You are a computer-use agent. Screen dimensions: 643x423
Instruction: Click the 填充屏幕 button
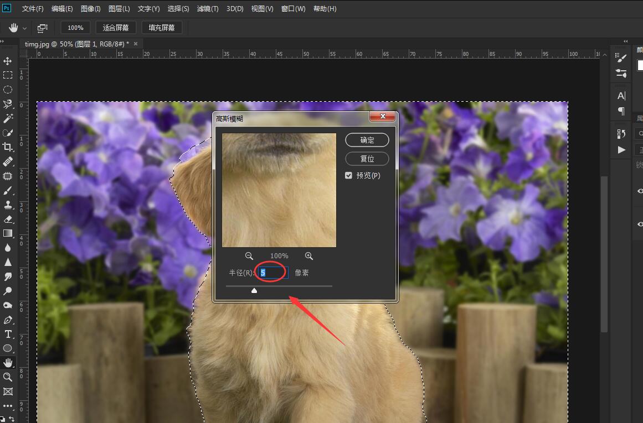click(162, 28)
